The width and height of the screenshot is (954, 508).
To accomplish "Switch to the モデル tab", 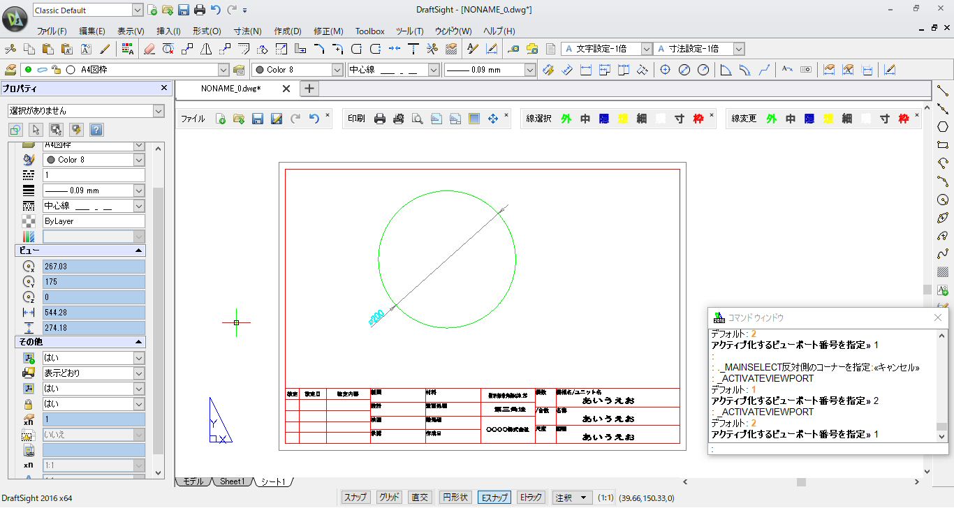I will coord(193,481).
